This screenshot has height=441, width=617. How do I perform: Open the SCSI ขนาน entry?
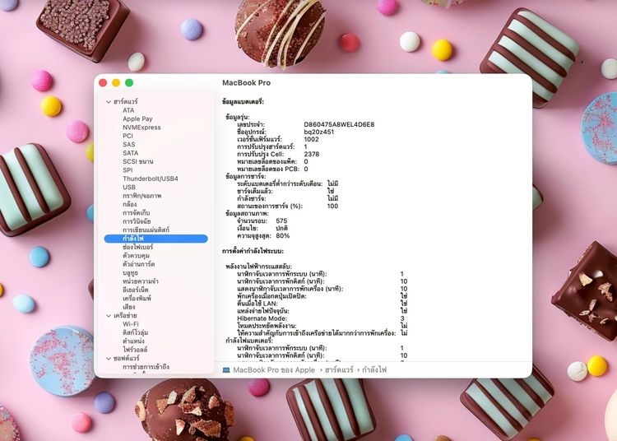[x=137, y=161]
